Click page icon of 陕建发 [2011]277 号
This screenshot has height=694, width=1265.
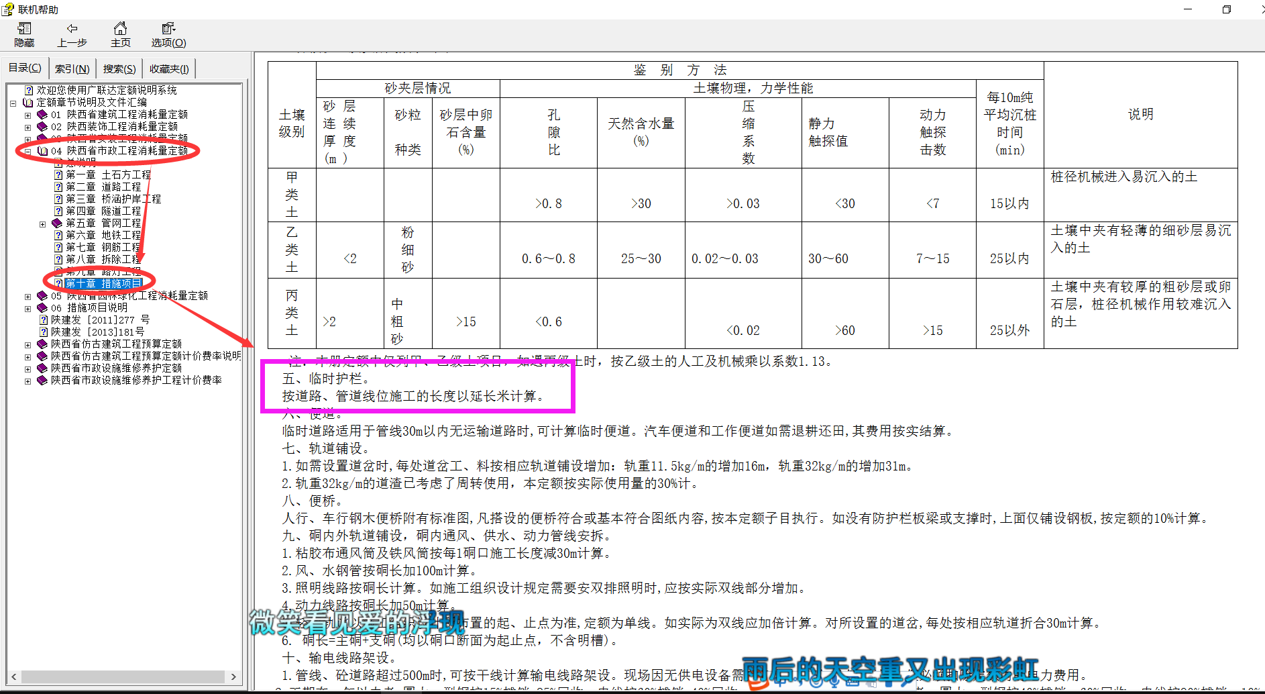44,319
